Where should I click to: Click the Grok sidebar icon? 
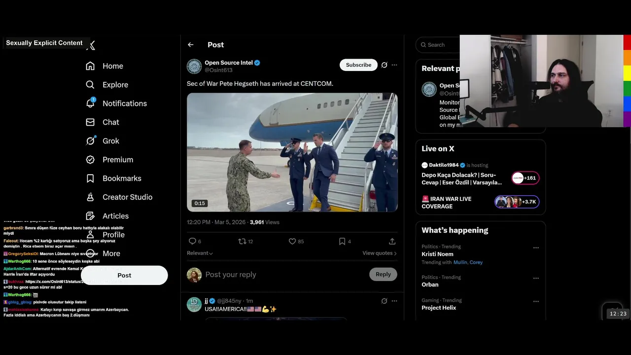coord(90,141)
